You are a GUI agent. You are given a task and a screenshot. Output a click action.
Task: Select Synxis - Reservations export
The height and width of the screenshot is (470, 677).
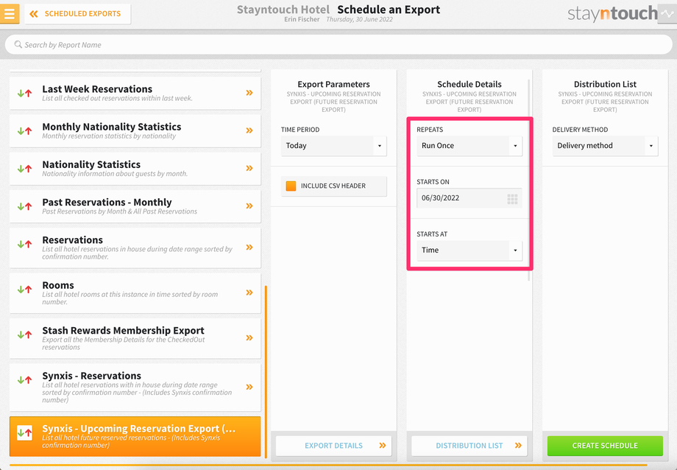[135, 387]
